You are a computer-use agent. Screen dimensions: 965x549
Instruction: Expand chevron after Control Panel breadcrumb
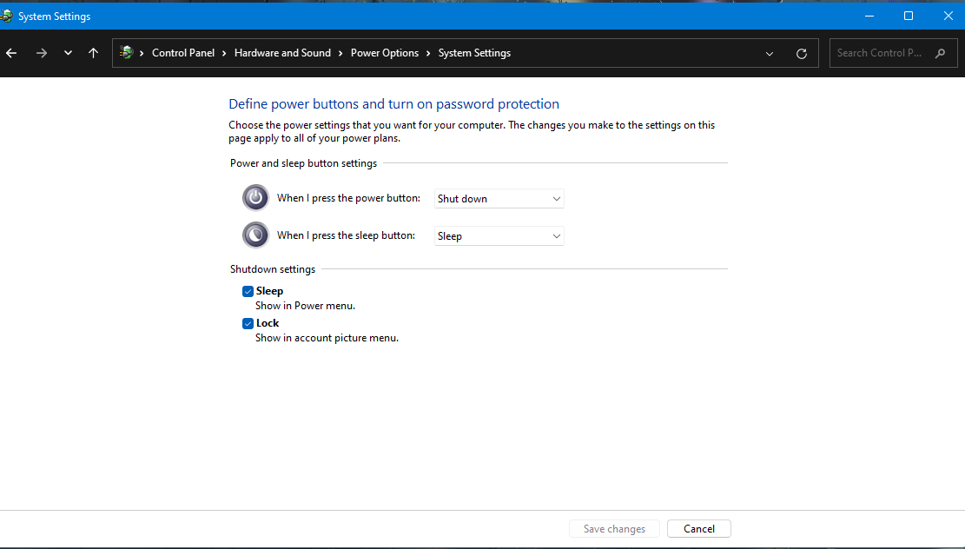(225, 54)
